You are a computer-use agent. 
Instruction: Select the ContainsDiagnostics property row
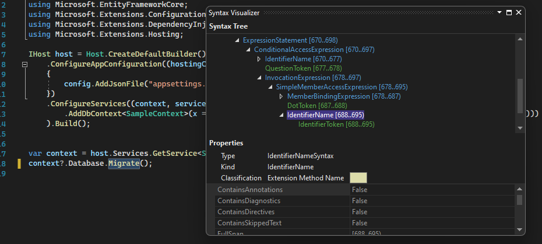tap(365, 201)
